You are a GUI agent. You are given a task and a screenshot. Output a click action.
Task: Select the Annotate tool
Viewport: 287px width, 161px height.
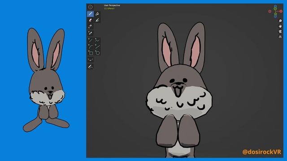(90, 67)
